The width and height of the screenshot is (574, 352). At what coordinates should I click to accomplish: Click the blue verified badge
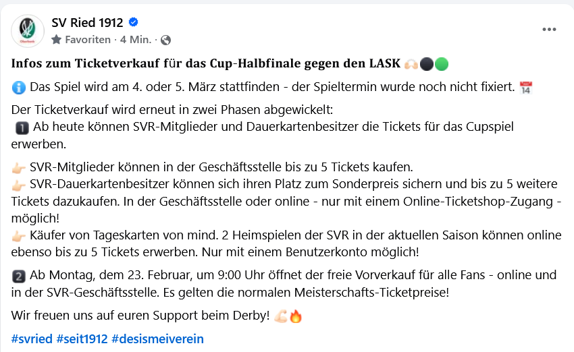tap(133, 24)
